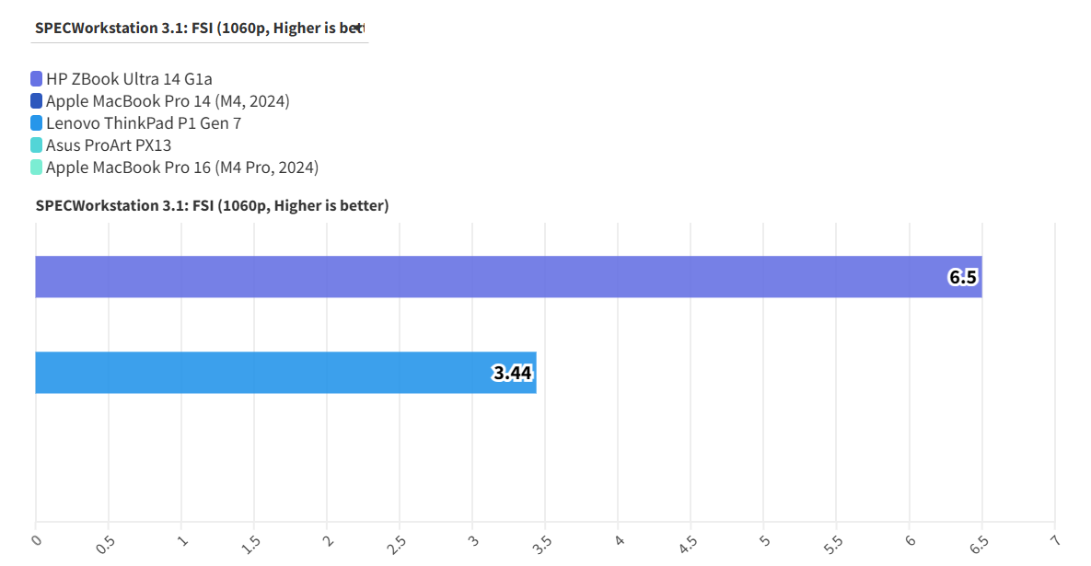The width and height of the screenshot is (1091, 566).
Task: Click the 5 tick label on the x-axis
Action: tap(763, 541)
